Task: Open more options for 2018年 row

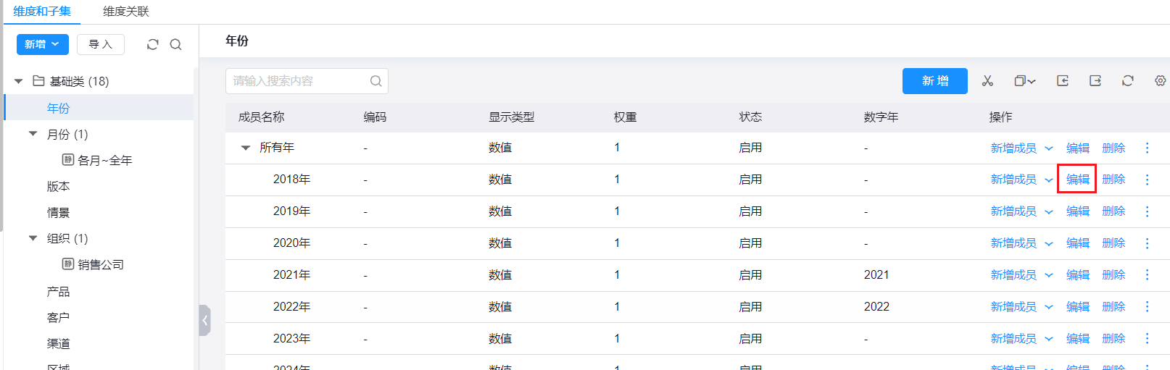Action: tap(1147, 180)
